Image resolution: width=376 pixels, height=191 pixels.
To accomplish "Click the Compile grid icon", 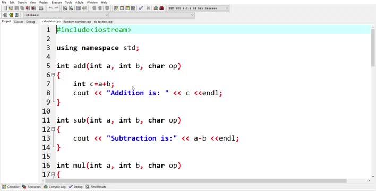I will tap(116, 8).
